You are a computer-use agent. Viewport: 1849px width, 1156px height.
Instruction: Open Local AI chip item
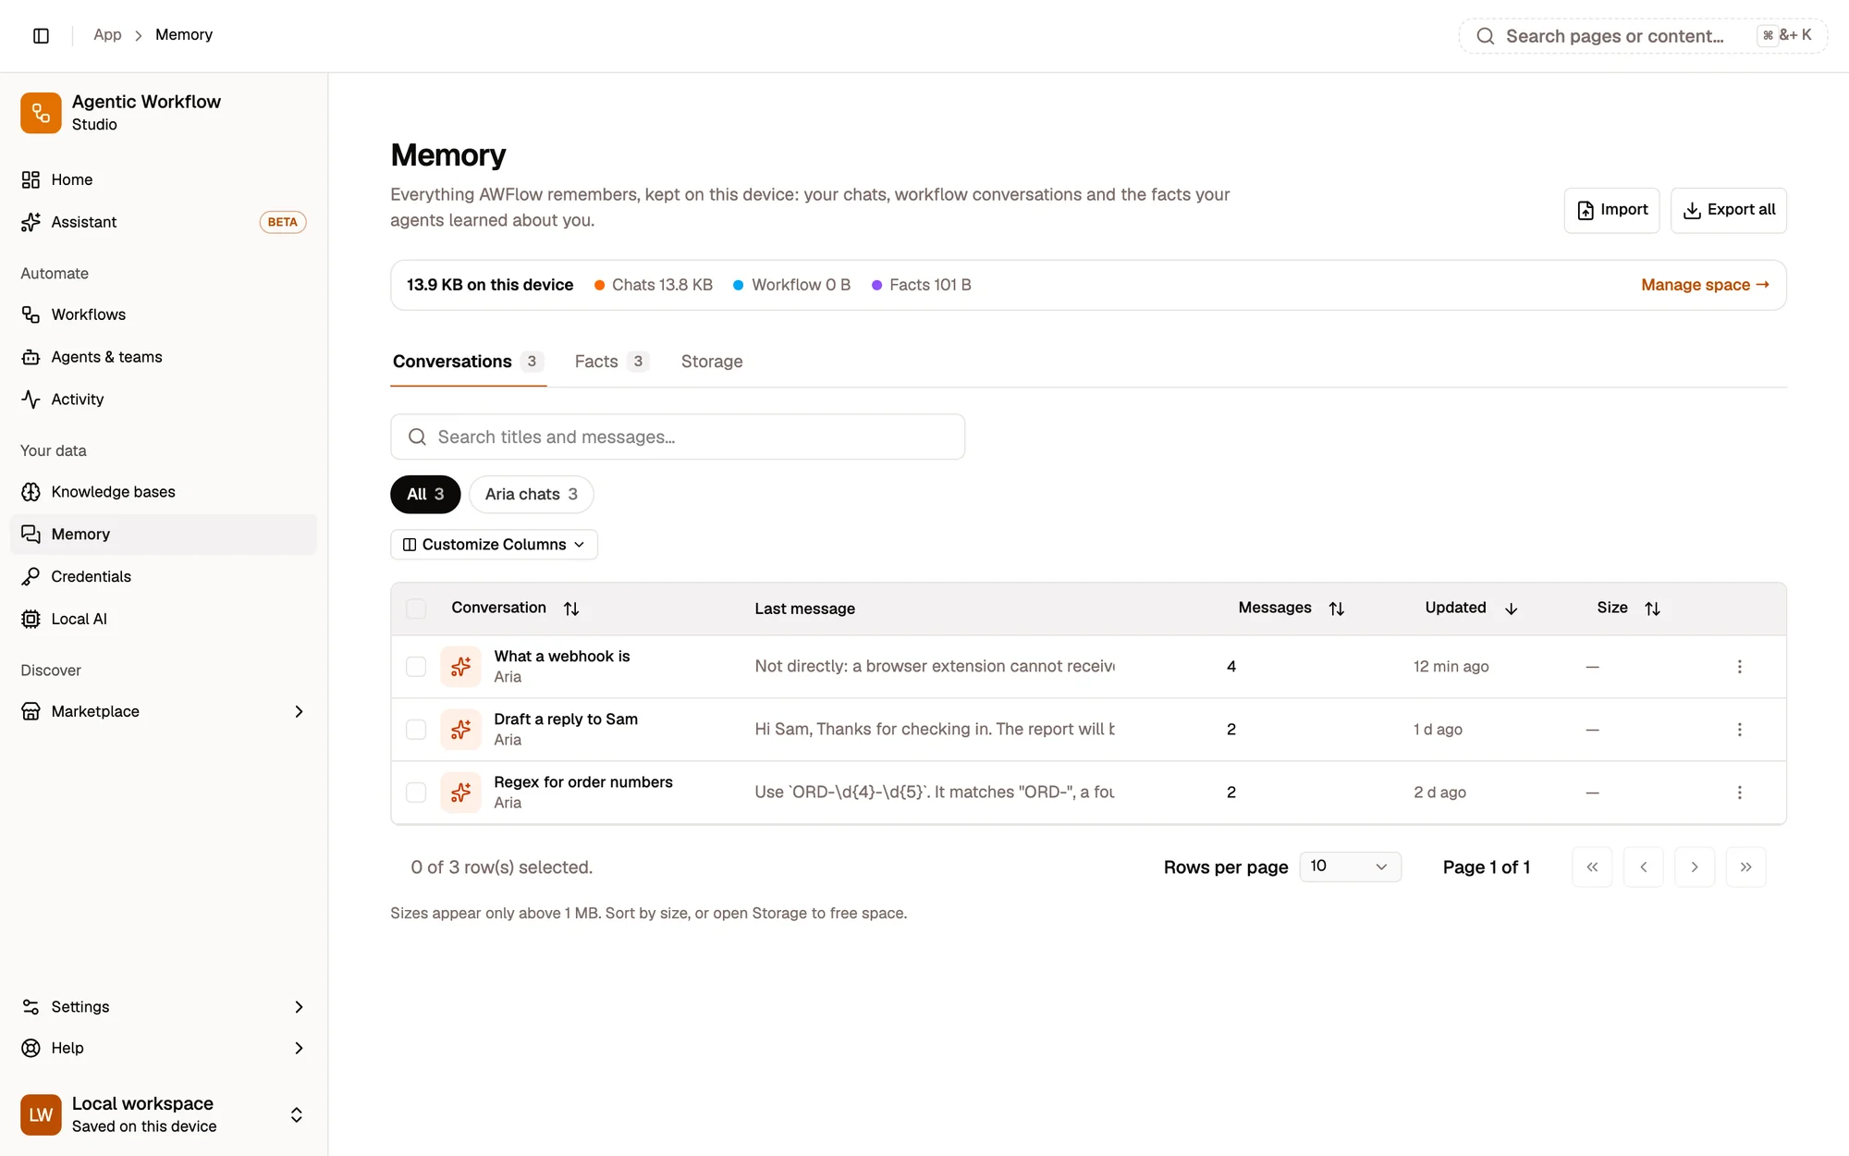(163, 619)
